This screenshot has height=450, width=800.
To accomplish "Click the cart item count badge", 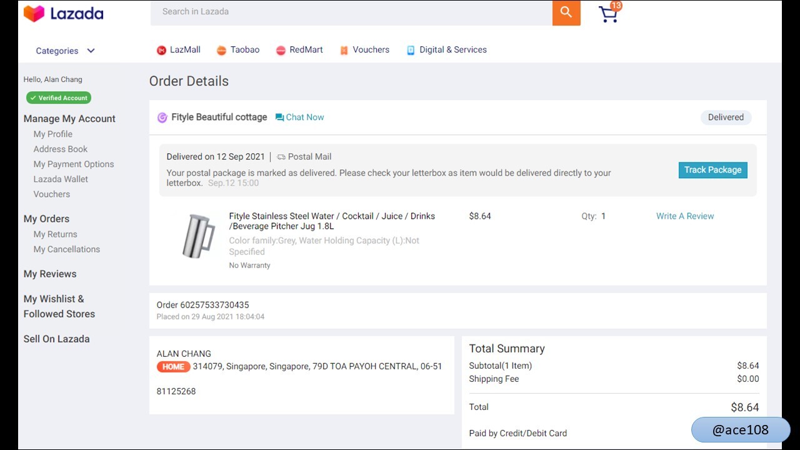I will coord(616,6).
